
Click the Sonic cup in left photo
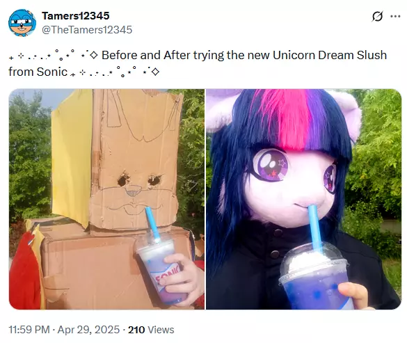pyautogui.click(x=161, y=271)
